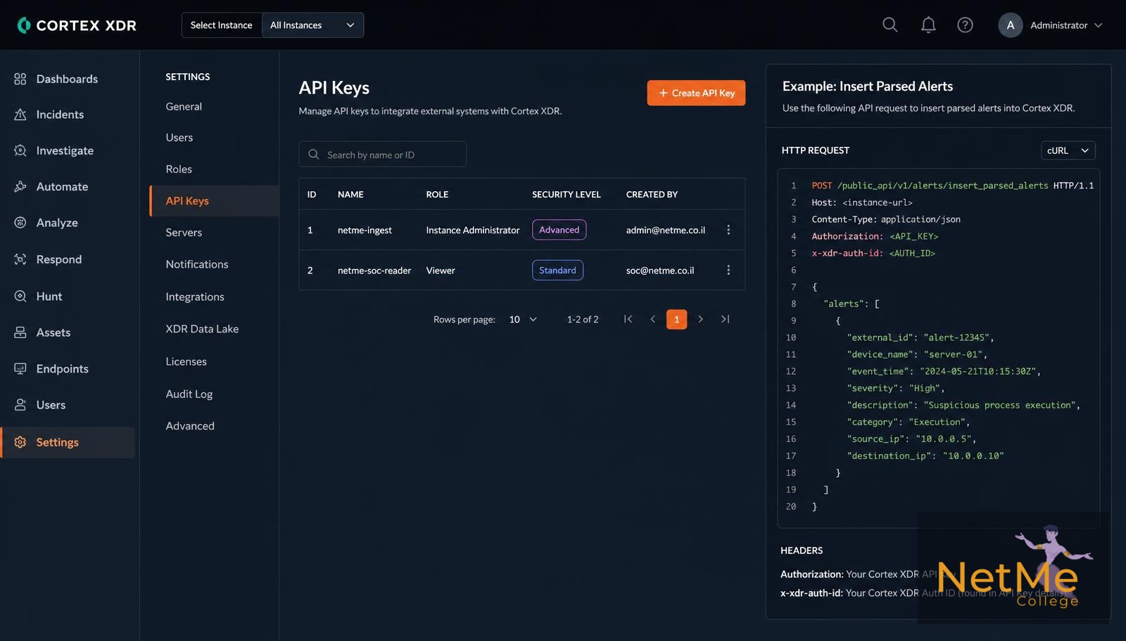Click the ID column header

point(312,195)
